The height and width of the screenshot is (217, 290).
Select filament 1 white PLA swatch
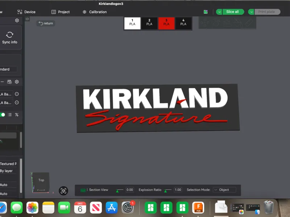pos(132,23)
